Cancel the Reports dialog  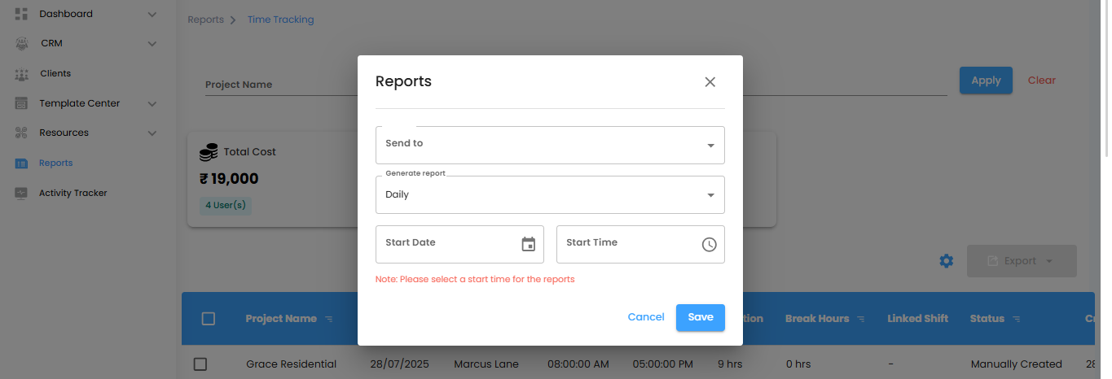coord(646,317)
